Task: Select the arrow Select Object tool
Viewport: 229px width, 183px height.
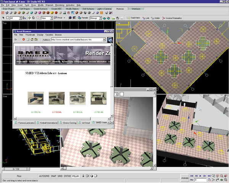Action: [3, 18]
